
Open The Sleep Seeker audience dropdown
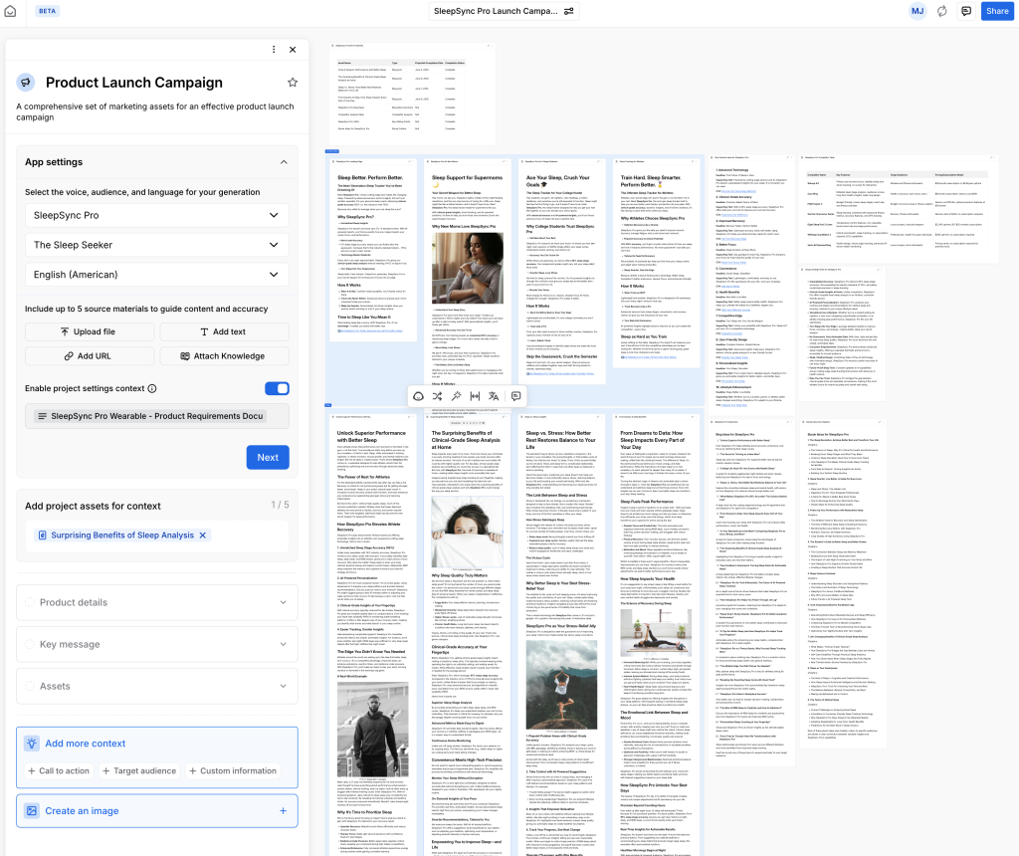click(156, 245)
